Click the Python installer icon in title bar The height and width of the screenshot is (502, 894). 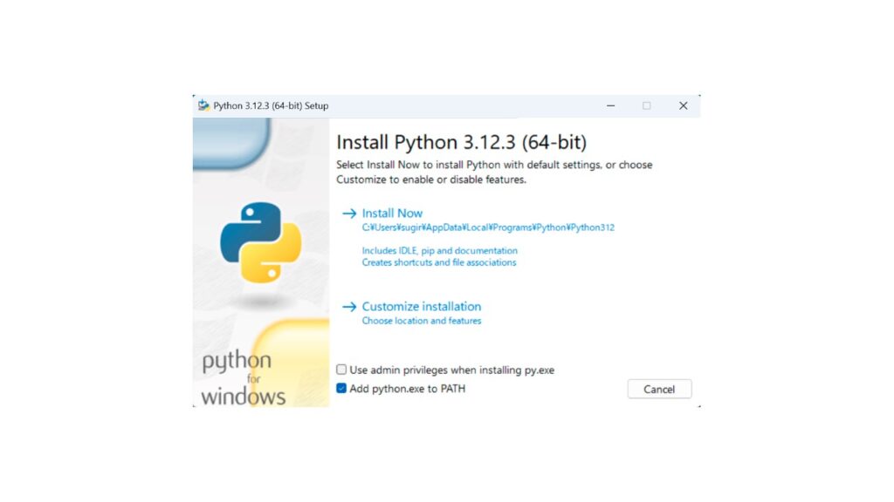(203, 105)
